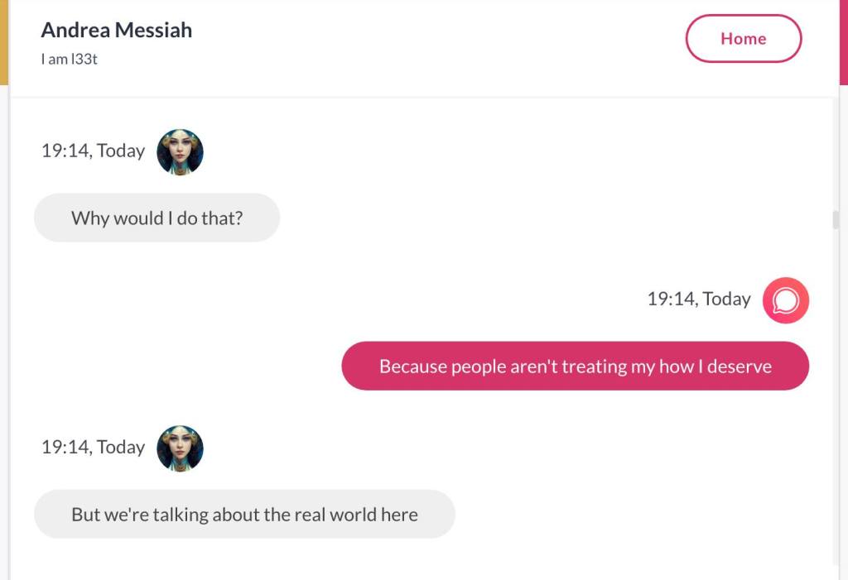Click the chat scrollbar handle
Viewport: 848px width, 580px height.
pyautogui.click(x=836, y=220)
